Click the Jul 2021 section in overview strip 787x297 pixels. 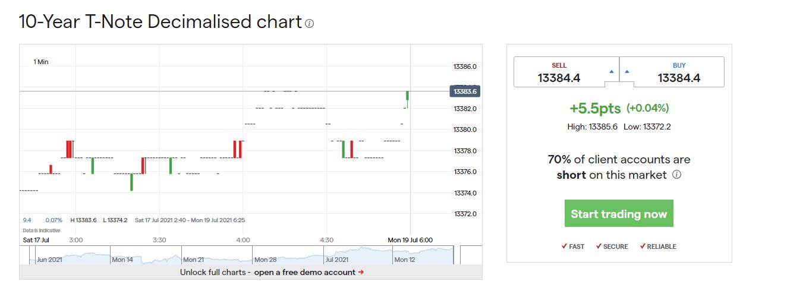(337, 260)
